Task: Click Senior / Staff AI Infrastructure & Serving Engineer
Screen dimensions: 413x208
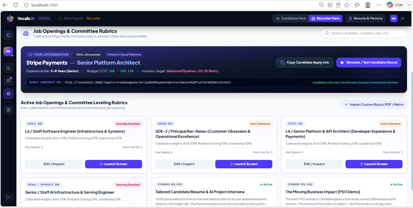Action: (x=70, y=192)
